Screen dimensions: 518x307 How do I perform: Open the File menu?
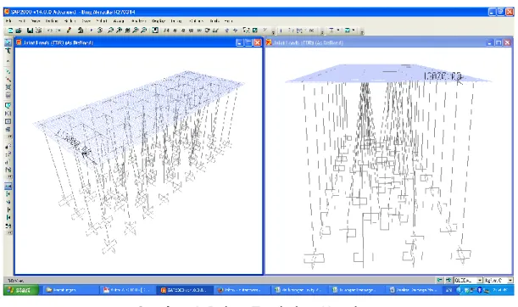click(8, 21)
